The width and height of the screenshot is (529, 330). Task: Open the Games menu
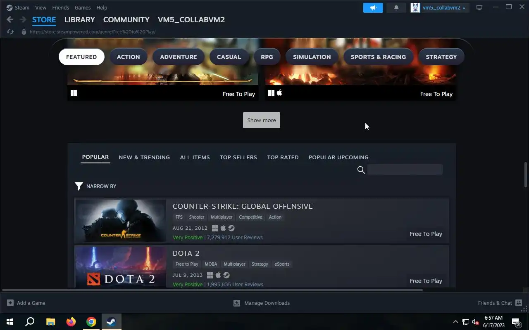83,7
